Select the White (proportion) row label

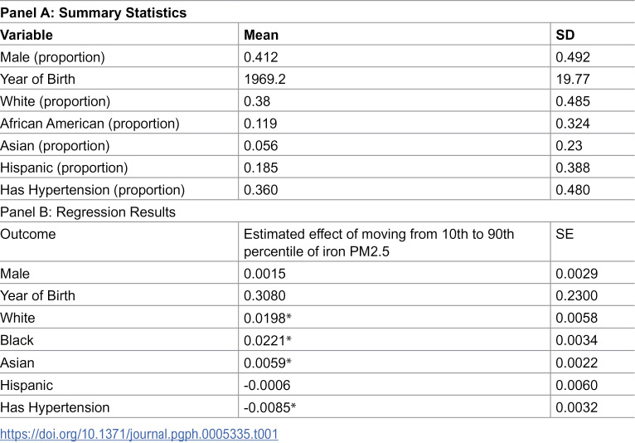(x=55, y=101)
